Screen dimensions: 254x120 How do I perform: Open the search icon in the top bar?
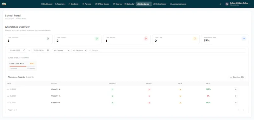[220, 4]
